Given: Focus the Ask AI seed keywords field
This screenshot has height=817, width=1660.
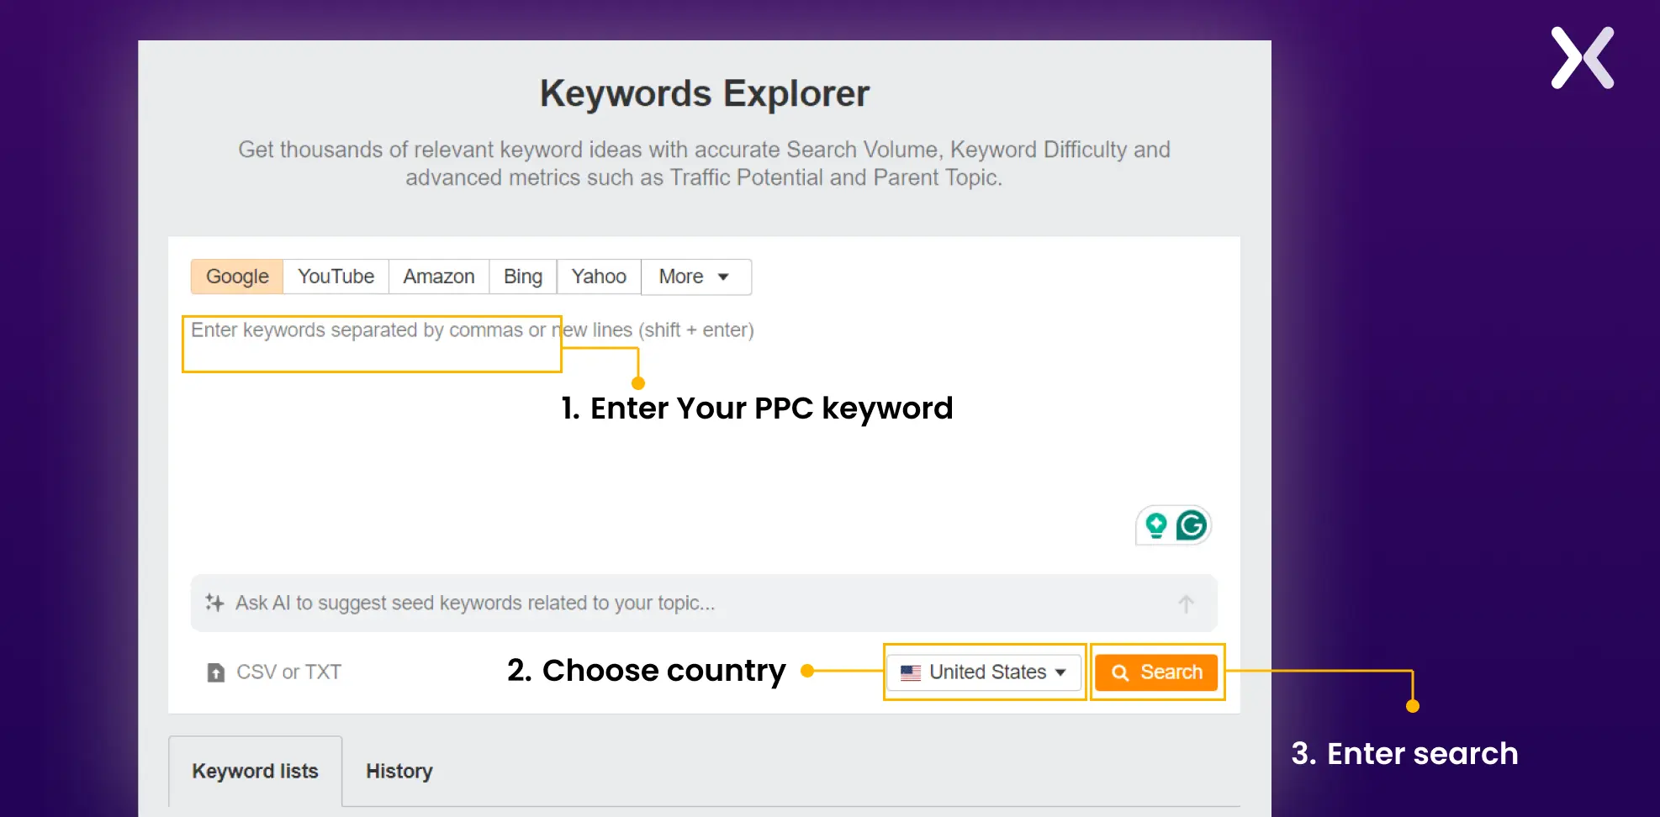Looking at the screenshot, I should click(703, 603).
